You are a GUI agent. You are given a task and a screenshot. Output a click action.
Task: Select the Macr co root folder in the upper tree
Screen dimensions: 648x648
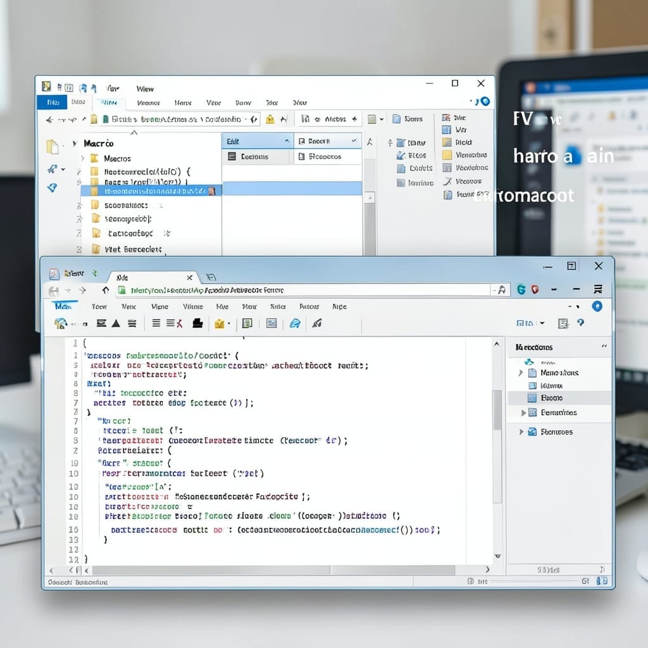(98, 144)
